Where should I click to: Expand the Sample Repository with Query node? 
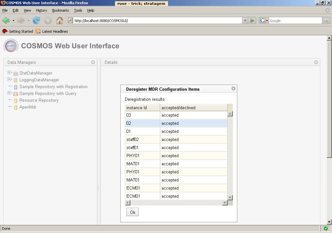point(9,93)
